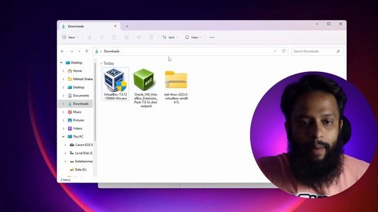Viewport: 378px width, 212px height.
Task: Expand the Videos tree node
Action: coord(63,128)
